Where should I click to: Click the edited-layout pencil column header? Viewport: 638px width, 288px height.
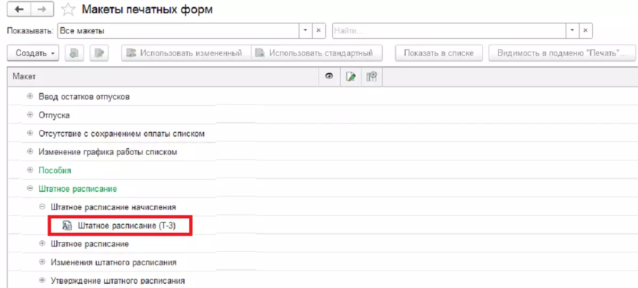pos(350,77)
